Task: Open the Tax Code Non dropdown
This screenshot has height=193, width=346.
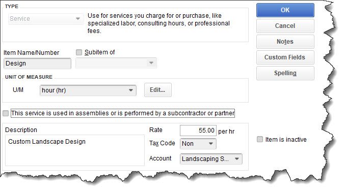Action: (198, 144)
